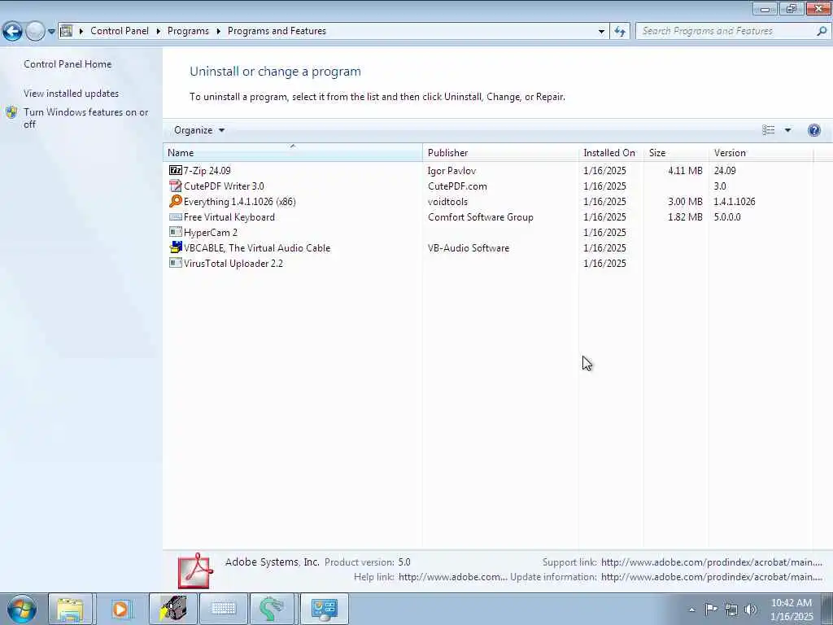Click the Free Virtual Keyboard program icon
Image resolution: width=833 pixels, height=625 pixels.
176,216
